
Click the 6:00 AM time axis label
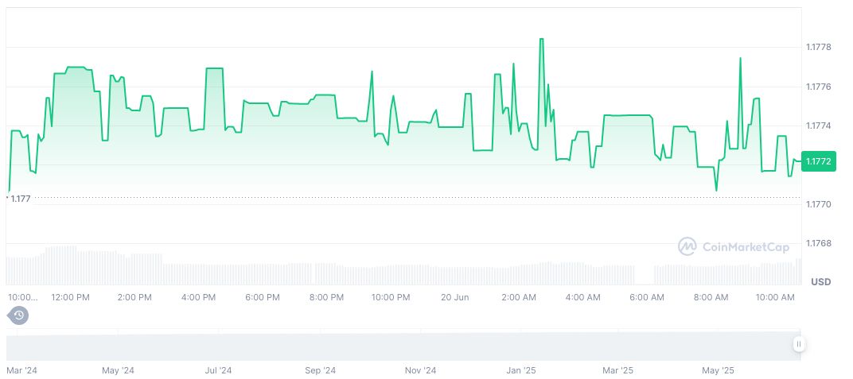click(x=647, y=297)
